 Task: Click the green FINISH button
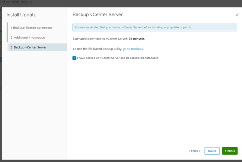point(230,151)
